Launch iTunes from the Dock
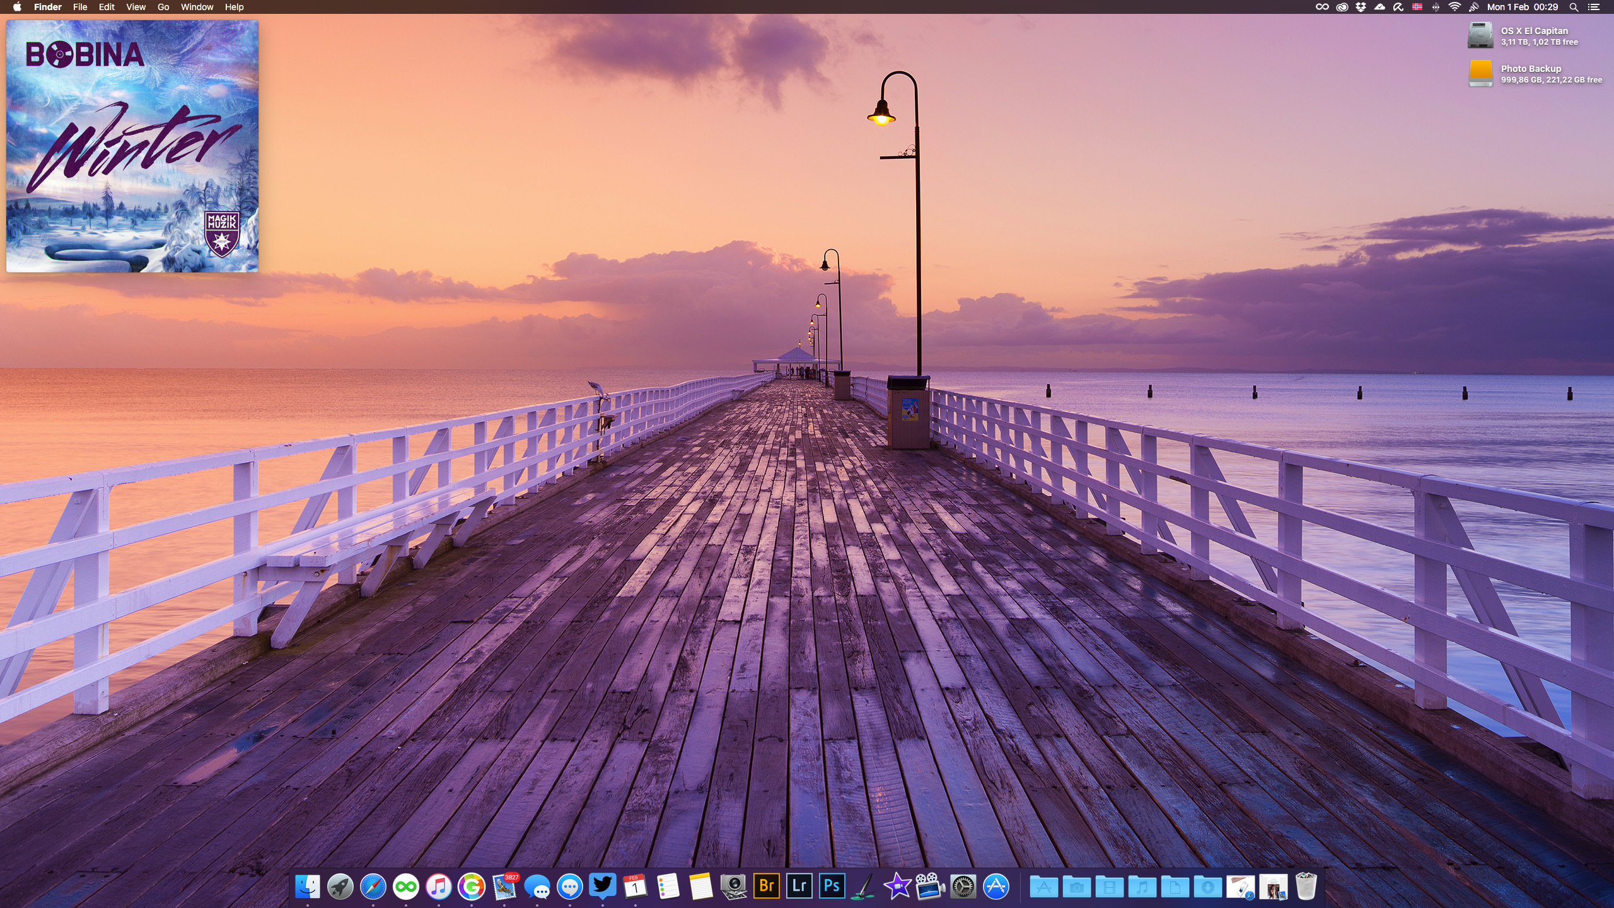1614x908 pixels. (x=438, y=887)
